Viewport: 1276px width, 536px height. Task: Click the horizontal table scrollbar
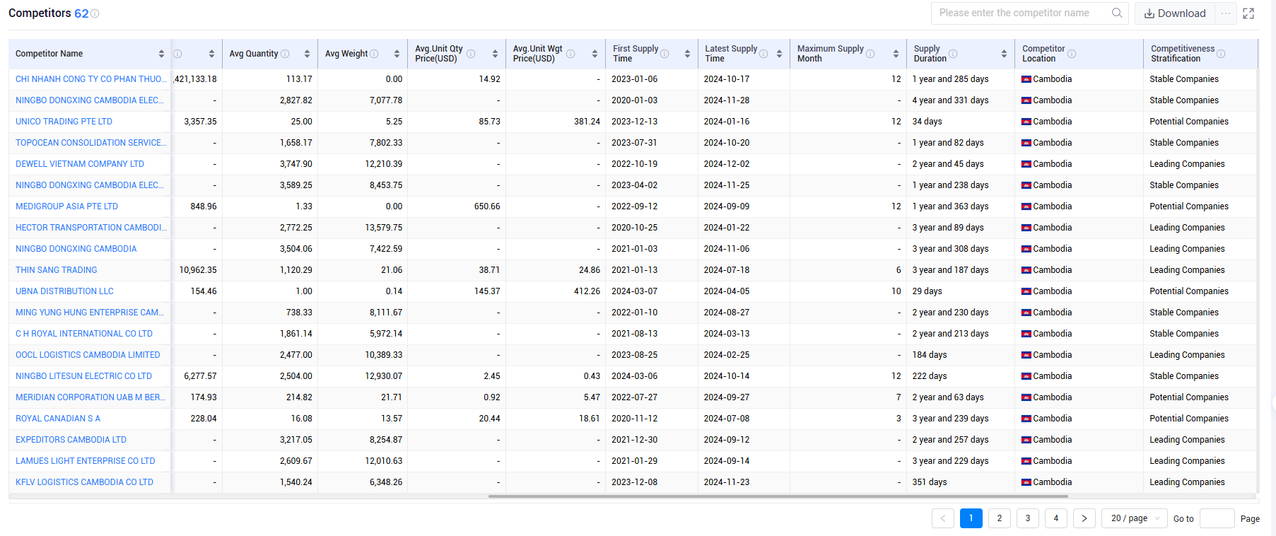pos(778,496)
